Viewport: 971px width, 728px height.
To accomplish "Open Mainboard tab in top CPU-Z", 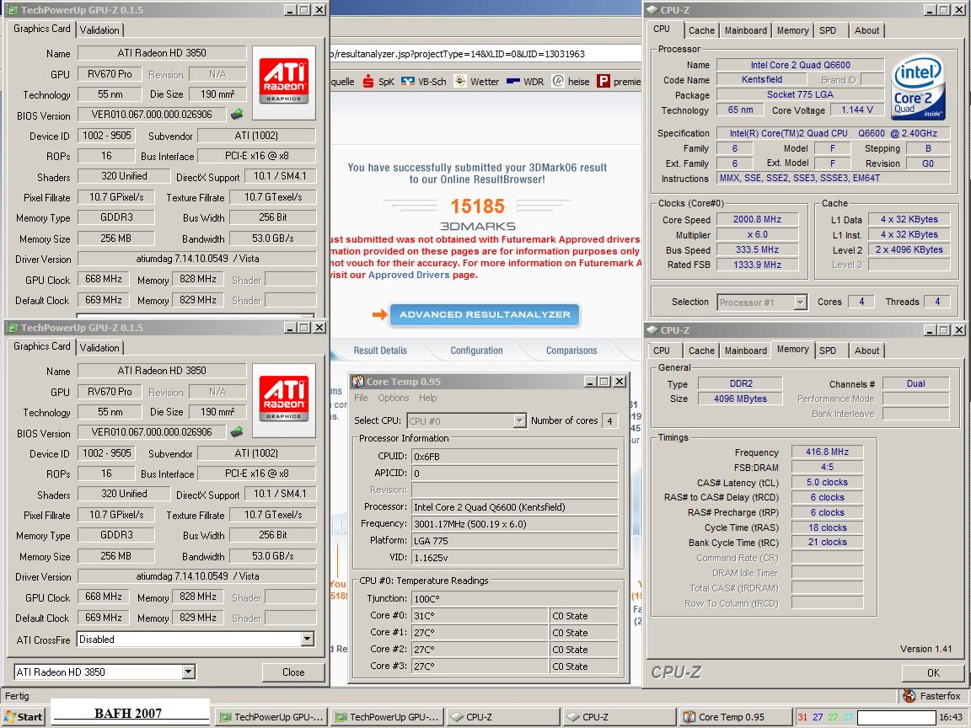I will [x=746, y=30].
